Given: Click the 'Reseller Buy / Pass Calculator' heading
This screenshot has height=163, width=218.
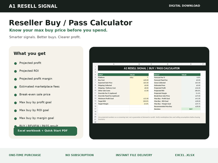Looking at the screenshot, I should (71, 23).
